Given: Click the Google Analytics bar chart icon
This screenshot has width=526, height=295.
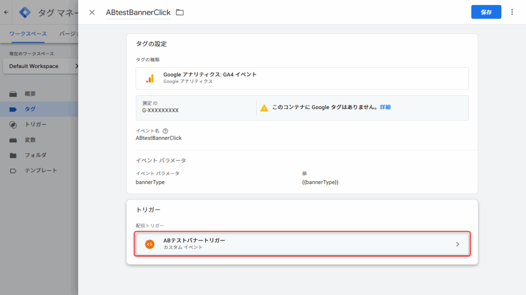Looking at the screenshot, I should coord(150,78).
